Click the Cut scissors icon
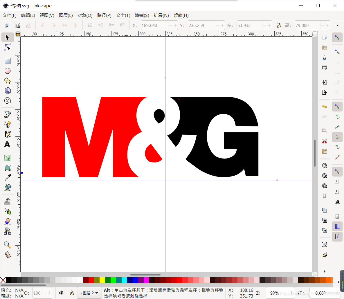The width and height of the screenshot is (344, 299). [325, 141]
